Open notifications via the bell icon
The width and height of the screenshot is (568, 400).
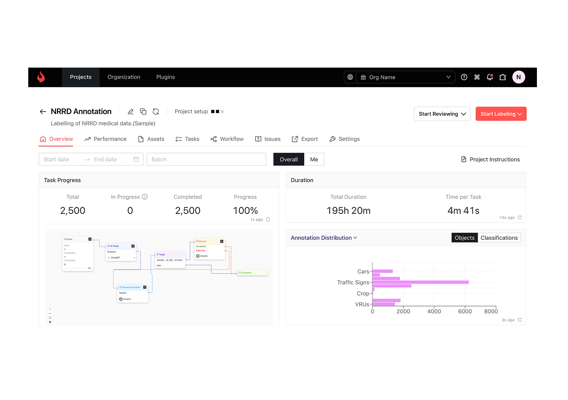(x=489, y=77)
